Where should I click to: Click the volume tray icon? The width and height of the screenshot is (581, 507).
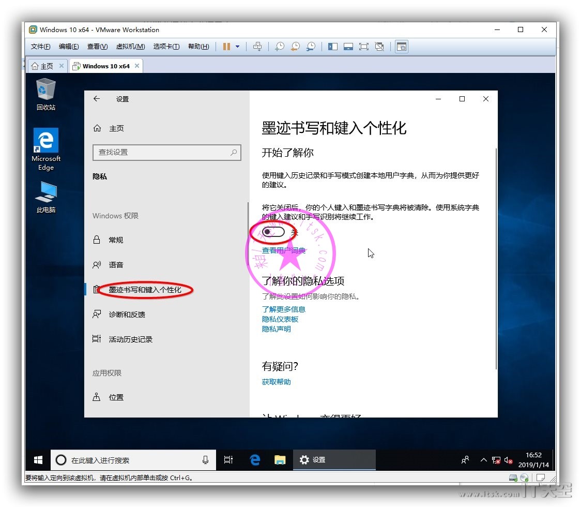click(x=509, y=460)
